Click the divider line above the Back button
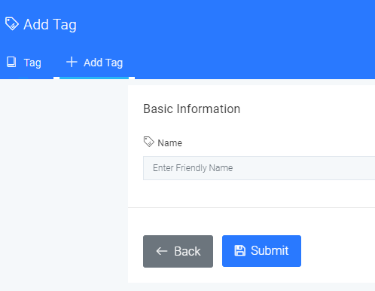 point(252,207)
